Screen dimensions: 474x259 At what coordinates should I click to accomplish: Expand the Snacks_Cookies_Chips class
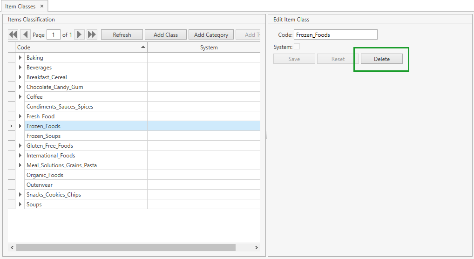[x=20, y=195]
